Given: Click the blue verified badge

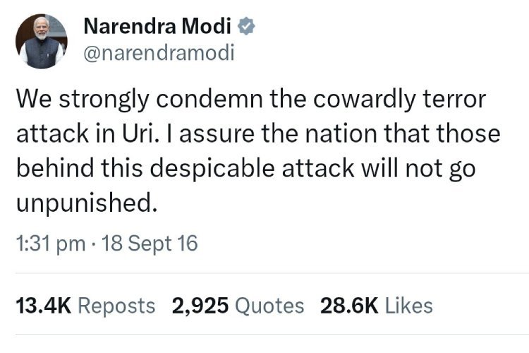Looking at the screenshot, I should coord(247,28).
